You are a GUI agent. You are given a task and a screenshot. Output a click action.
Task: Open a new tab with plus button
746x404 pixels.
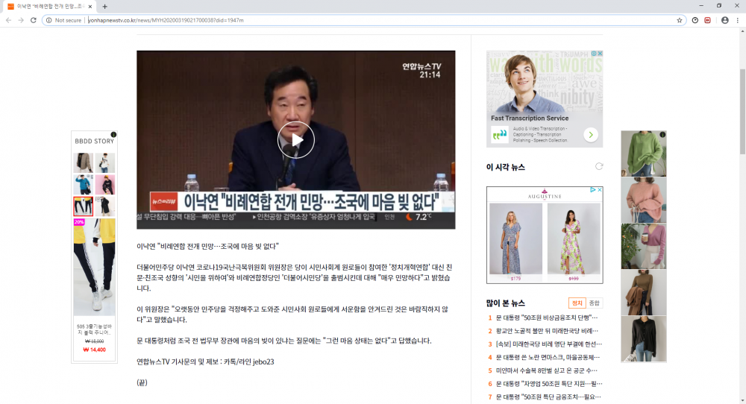coord(104,7)
